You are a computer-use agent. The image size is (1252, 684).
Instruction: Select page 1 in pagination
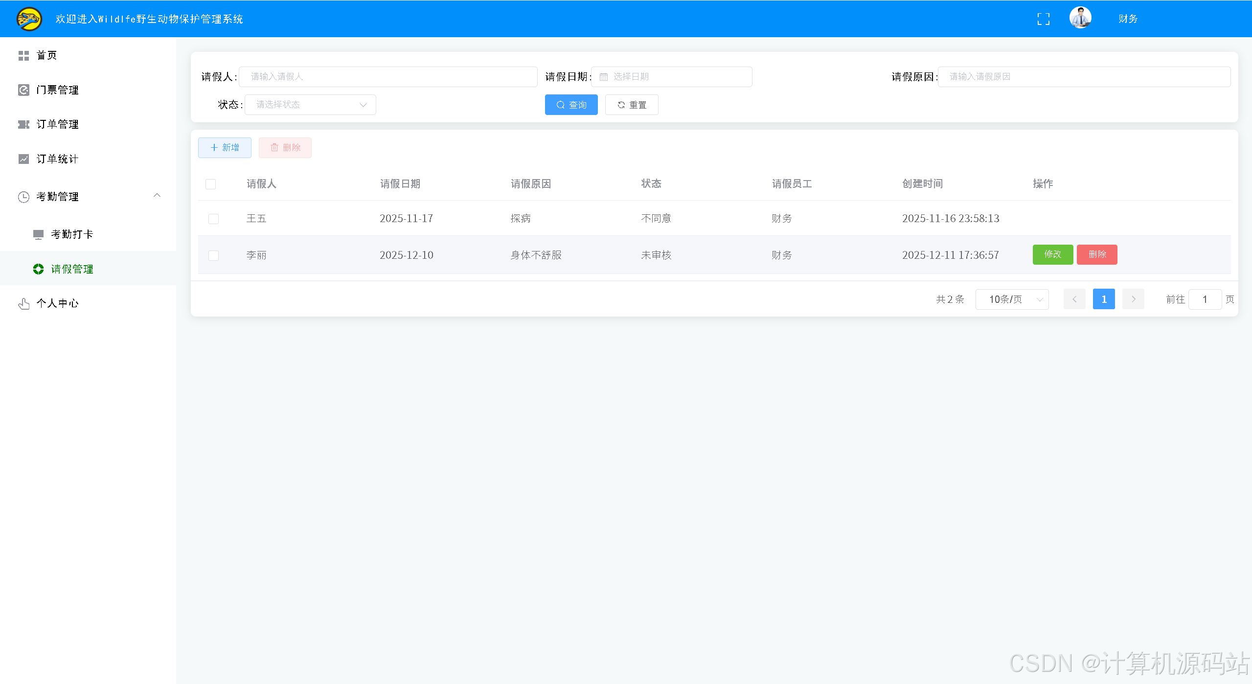pos(1104,299)
